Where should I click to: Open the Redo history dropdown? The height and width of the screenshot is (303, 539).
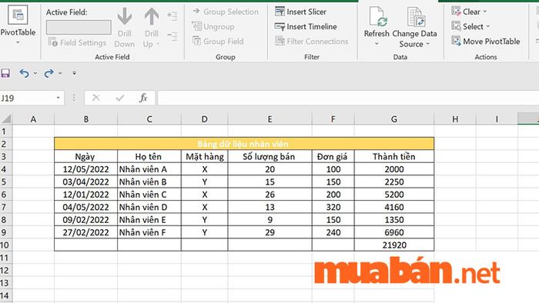coord(60,73)
